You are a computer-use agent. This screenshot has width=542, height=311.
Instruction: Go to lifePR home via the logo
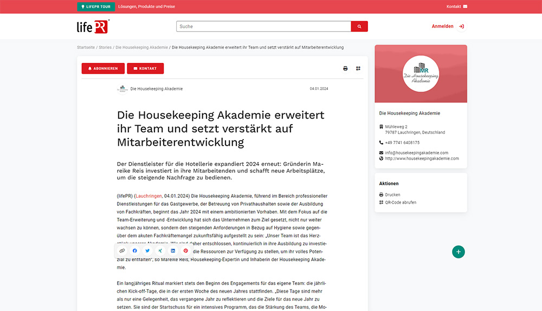[93, 26]
